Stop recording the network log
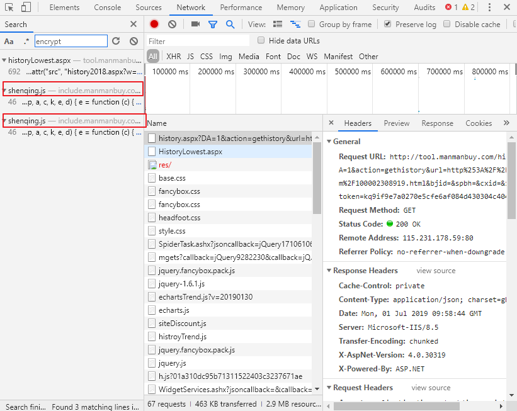Image resolution: width=517 pixels, height=411 pixels. 154,24
